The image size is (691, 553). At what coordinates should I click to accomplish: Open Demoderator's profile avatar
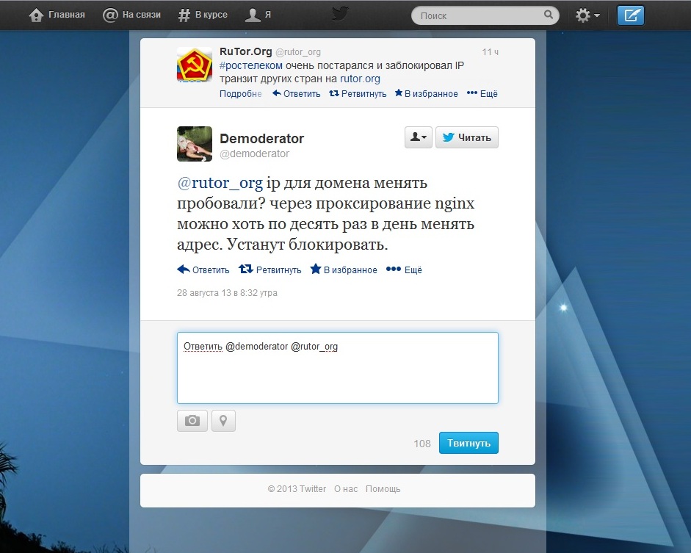pos(195,143)
